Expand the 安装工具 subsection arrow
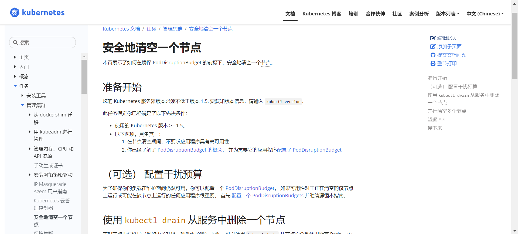518x234 pixels. point(22,95)
